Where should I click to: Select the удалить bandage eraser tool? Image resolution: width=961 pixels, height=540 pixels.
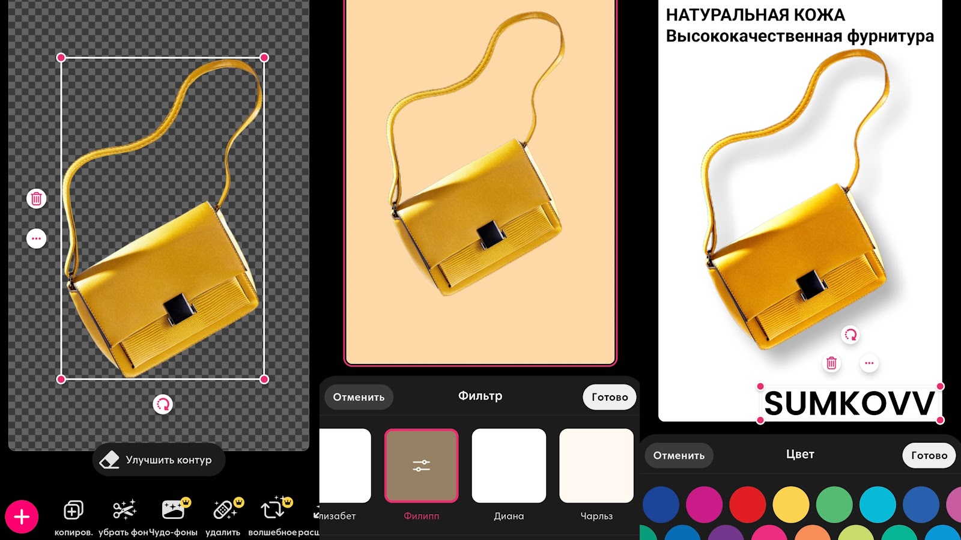pyautogui.click(x=223, y=511)
